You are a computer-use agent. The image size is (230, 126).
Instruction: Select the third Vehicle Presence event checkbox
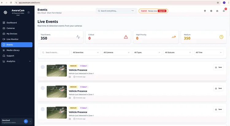(43, 109)
